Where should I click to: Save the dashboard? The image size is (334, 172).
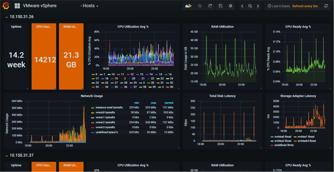[220, 6]
